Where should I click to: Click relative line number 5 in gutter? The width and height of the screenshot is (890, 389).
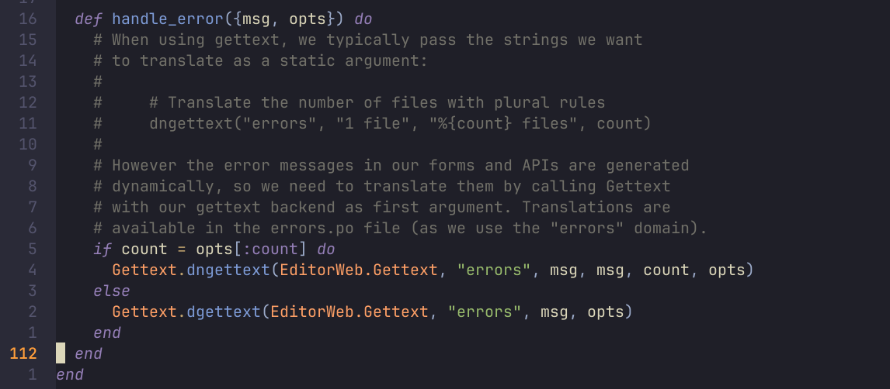click(x=33, y=250)
